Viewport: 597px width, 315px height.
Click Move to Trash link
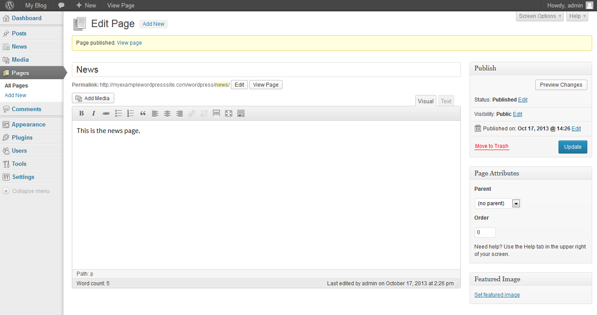(x=492, y=146)
